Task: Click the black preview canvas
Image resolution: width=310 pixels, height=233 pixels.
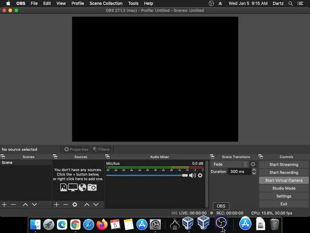Action: (x=155, y=79)
